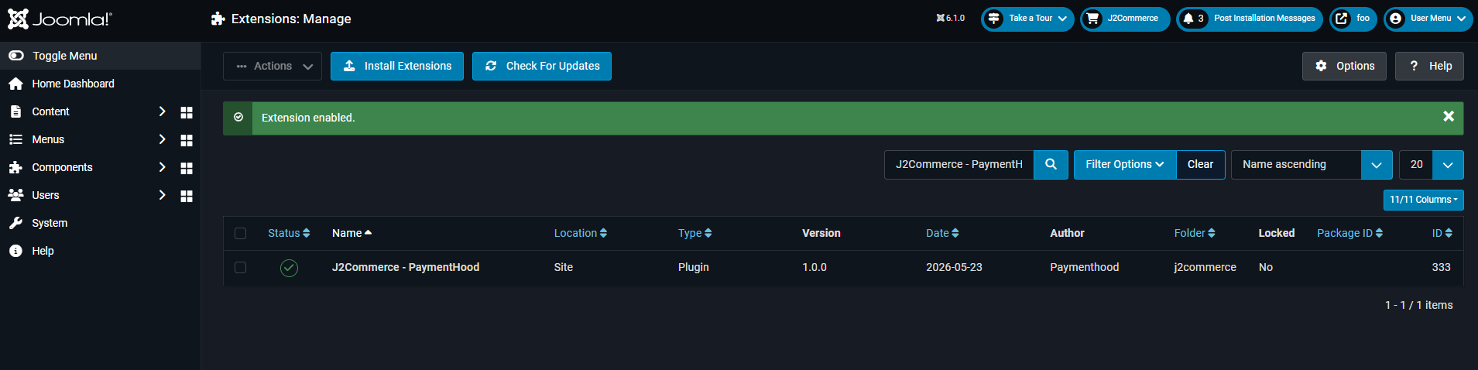Click the Help toolbar button
1478x370 pixels.
coord(1429,66)
